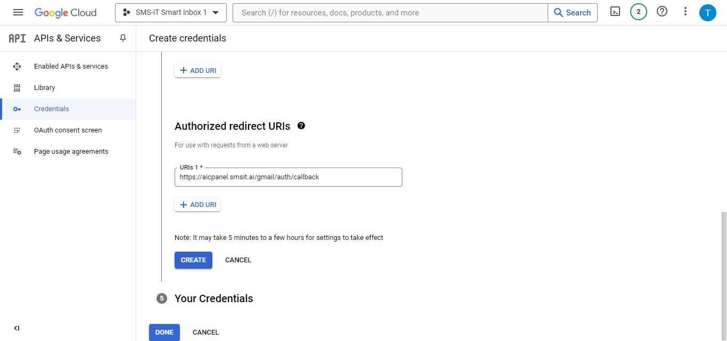Open the Library section
The height and width of the screenshot is (341, 727).
tap(44, 87)
